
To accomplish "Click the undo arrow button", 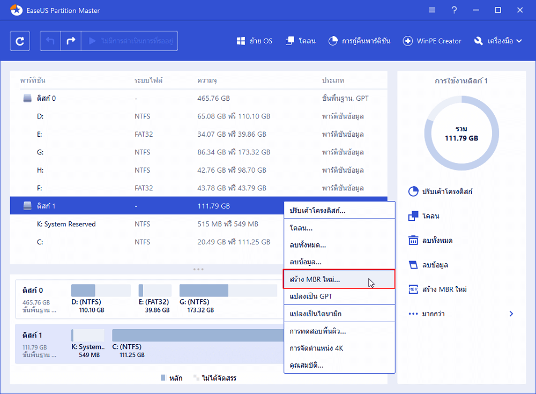I will (x=50, y=41).
